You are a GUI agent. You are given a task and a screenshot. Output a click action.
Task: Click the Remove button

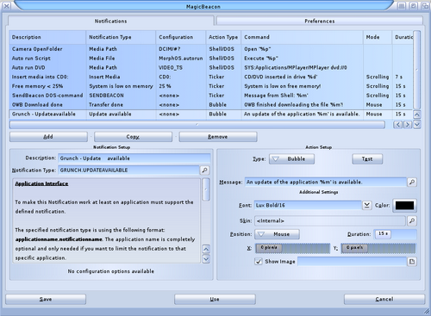click(x=218, y=137)
